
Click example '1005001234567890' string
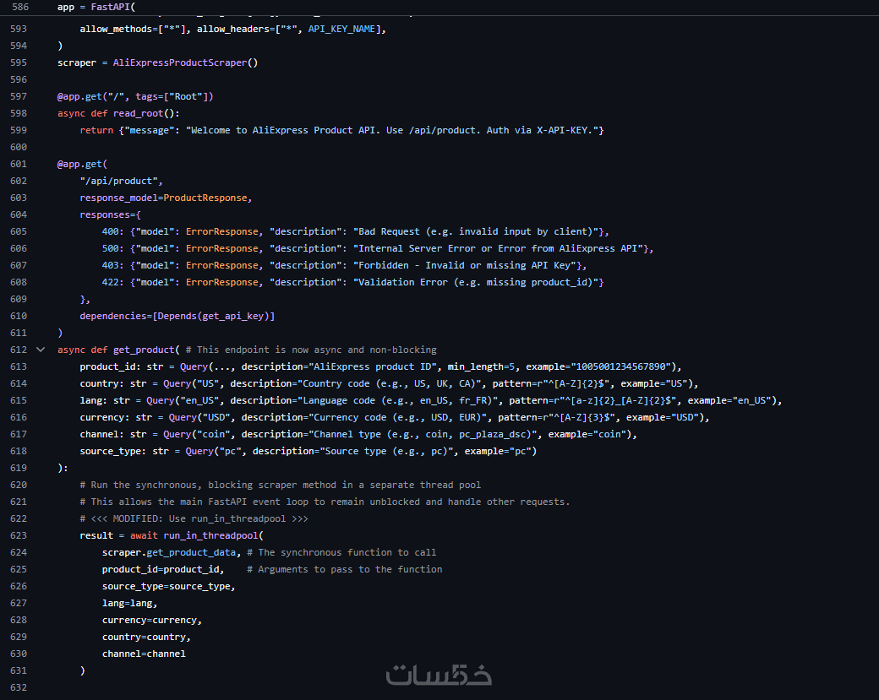click(620, 366)
